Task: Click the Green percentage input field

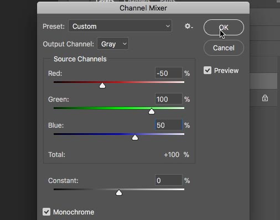Action: 169,99
